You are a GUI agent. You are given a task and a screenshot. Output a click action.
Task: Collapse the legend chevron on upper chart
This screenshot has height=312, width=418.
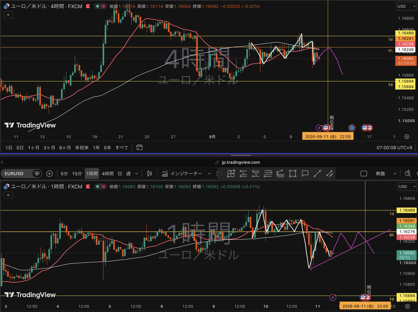[x=8, y=15]
